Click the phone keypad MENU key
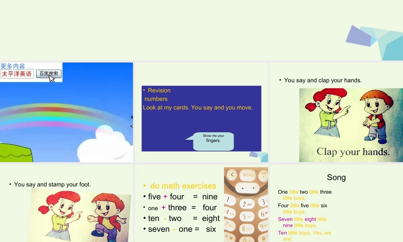Image resolution: width=403 pixels, height=242 pixels. tap(248, 175)
